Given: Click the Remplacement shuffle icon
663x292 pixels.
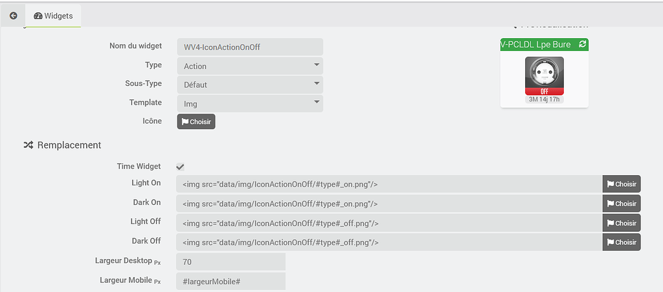Looking at the screenshot, I should [x=28, y=145].
